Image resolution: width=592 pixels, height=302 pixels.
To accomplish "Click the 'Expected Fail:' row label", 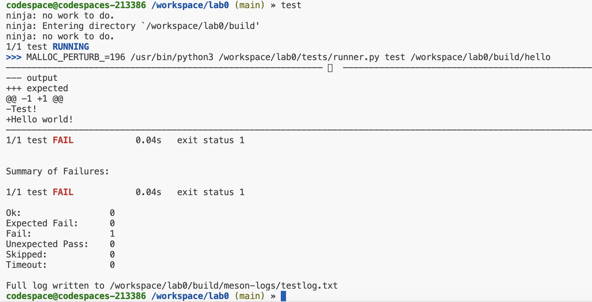I will pyautogui.click(x=42, y=223).
